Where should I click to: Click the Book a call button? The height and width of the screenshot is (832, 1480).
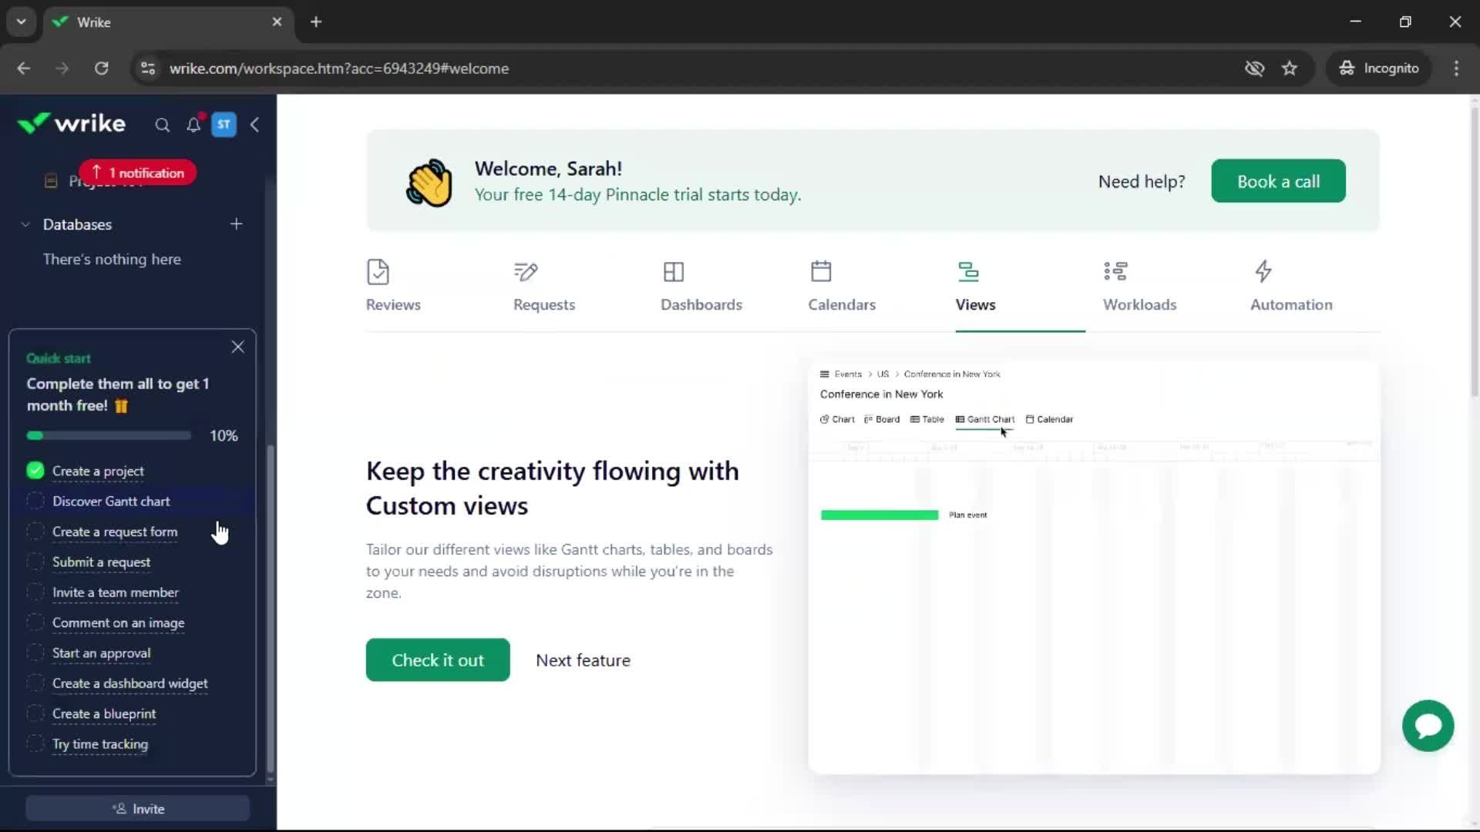pos(1278,181)
